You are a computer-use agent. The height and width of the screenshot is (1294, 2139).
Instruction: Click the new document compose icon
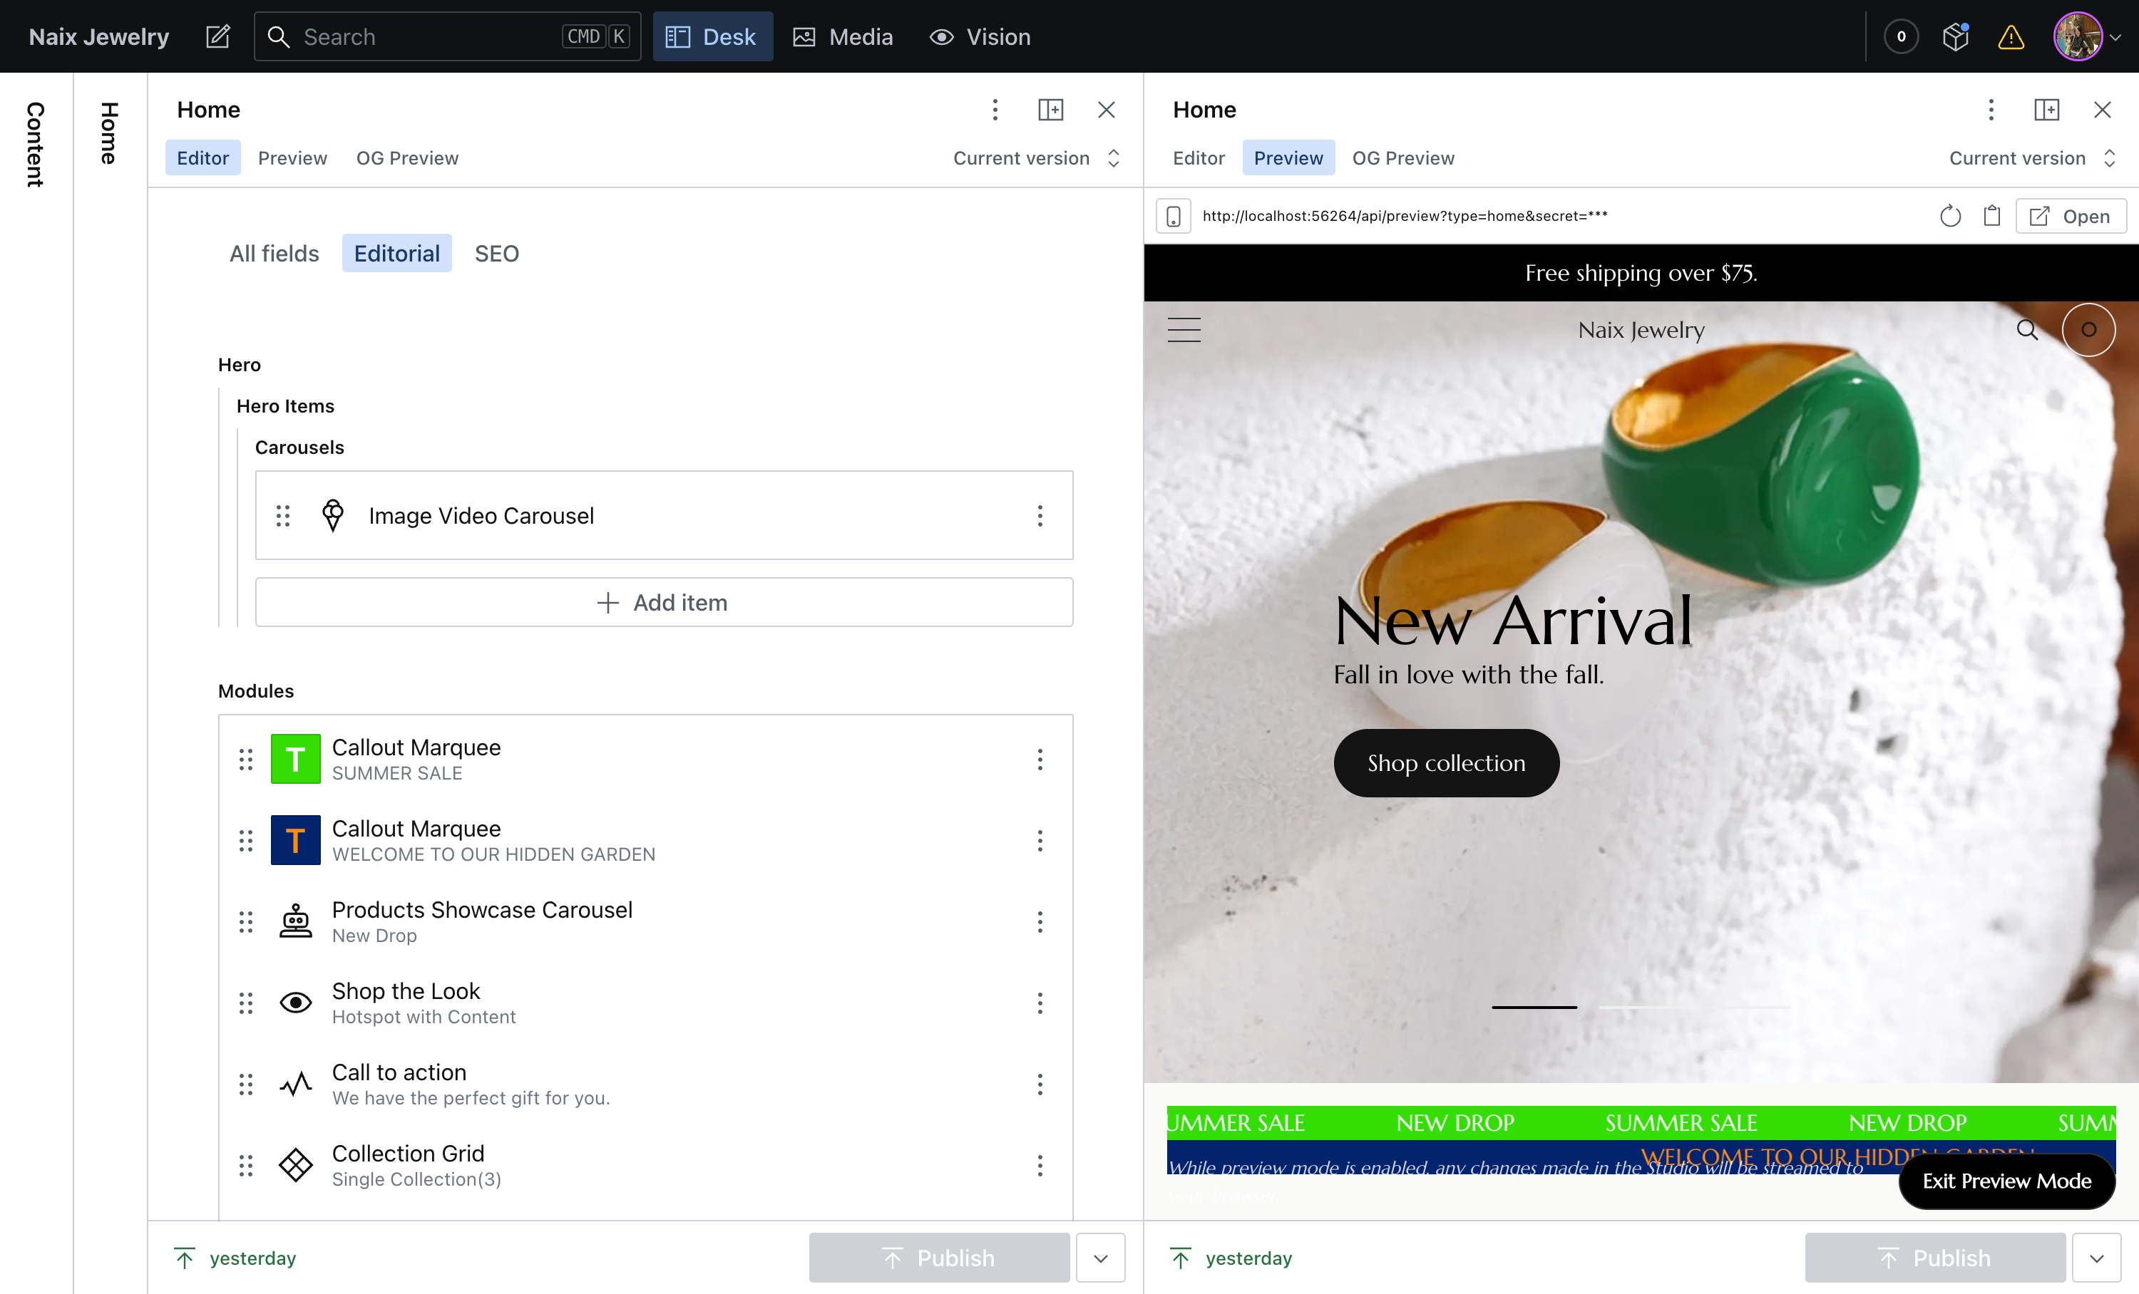point(217,36)
